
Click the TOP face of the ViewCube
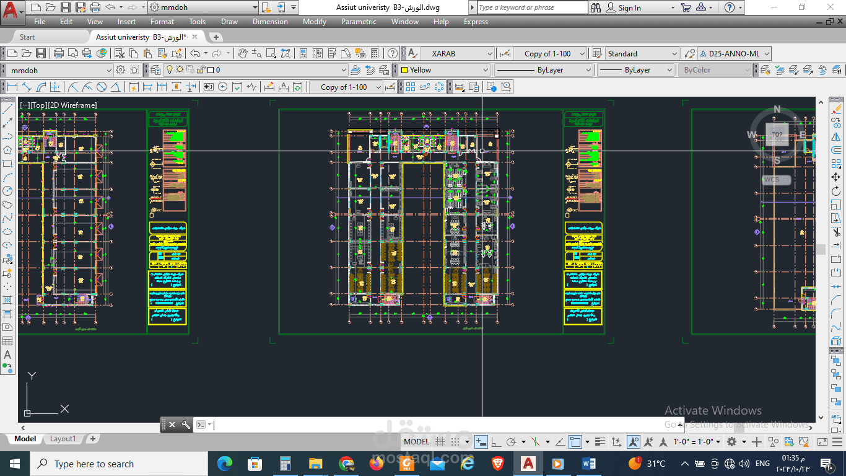777,134
